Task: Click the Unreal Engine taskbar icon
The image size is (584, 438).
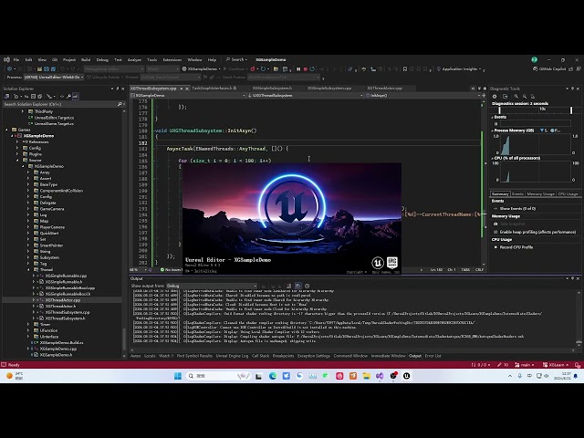Action: (x=406, y=376)
